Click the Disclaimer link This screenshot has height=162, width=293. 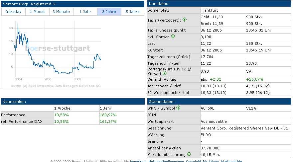coord(211,161)
